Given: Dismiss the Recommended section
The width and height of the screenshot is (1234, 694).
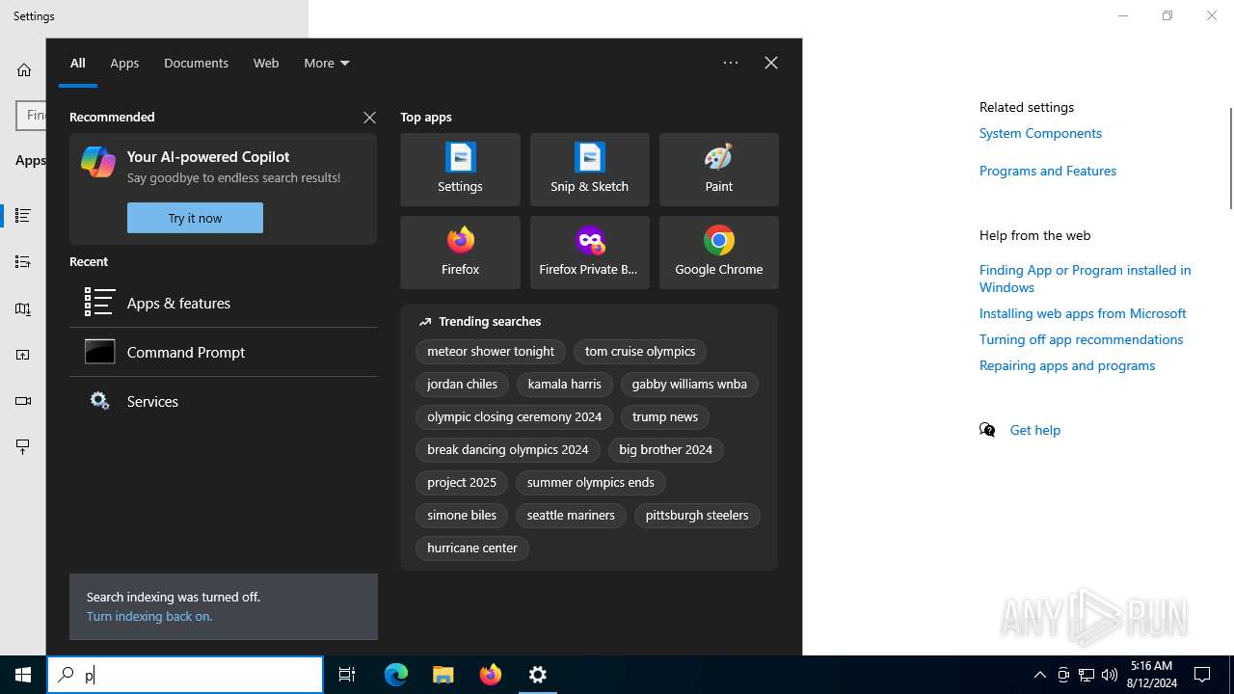Looking at the screenshot, I should pyautogui.click(x=369, y=118).
